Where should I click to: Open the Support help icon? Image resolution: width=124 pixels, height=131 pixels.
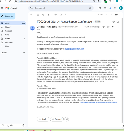[x=100, y=8]
